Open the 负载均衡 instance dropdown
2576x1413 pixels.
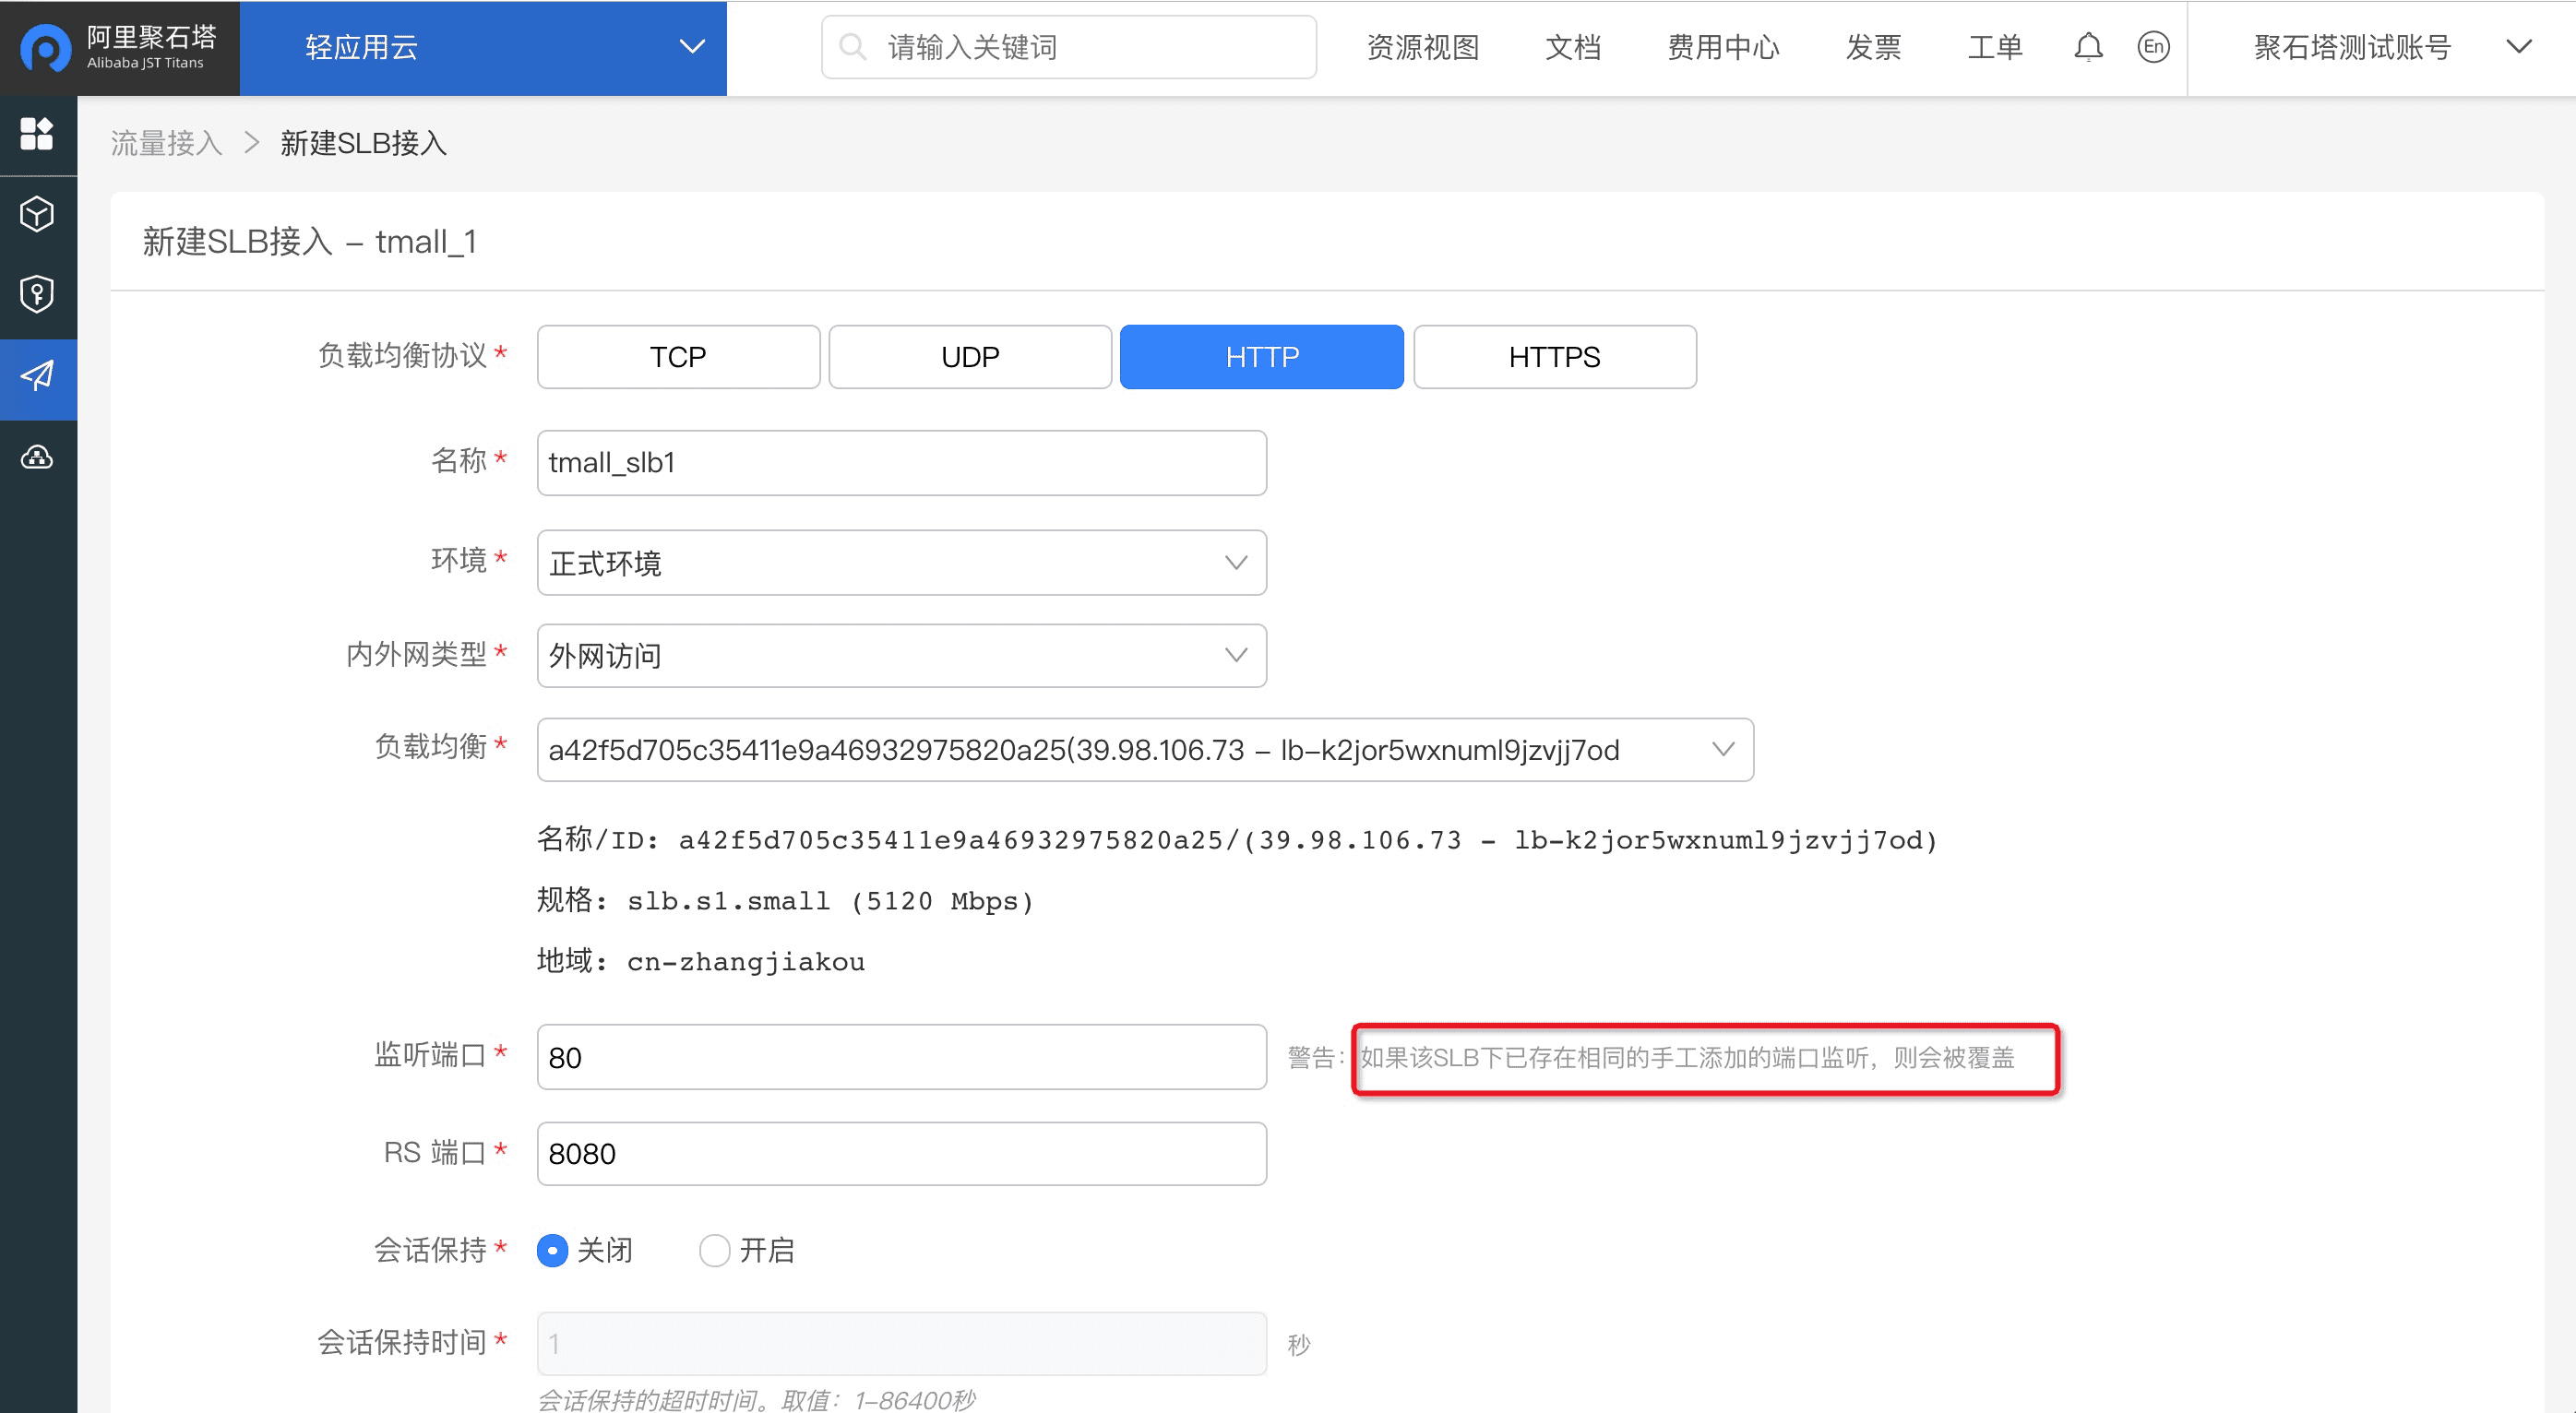[1145, 750]
